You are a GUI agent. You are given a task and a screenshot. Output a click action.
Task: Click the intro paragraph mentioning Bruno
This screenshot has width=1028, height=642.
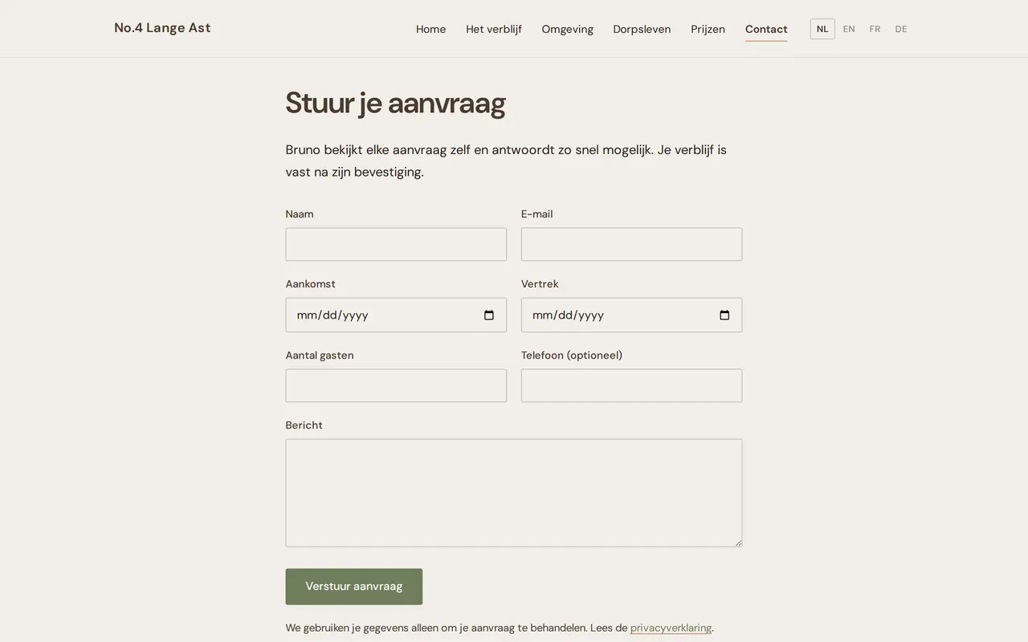pos(506,160)
